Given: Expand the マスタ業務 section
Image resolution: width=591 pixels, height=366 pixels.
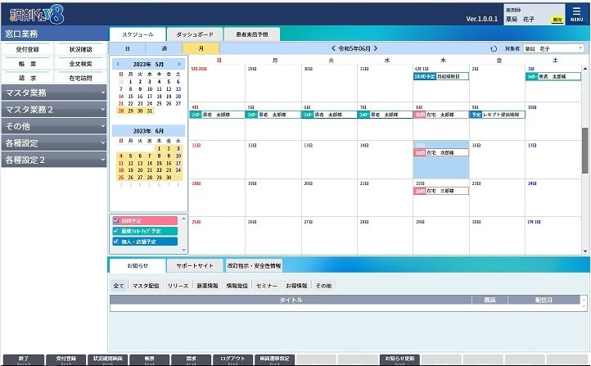Looking at the screenshot, I should [53, 93].
